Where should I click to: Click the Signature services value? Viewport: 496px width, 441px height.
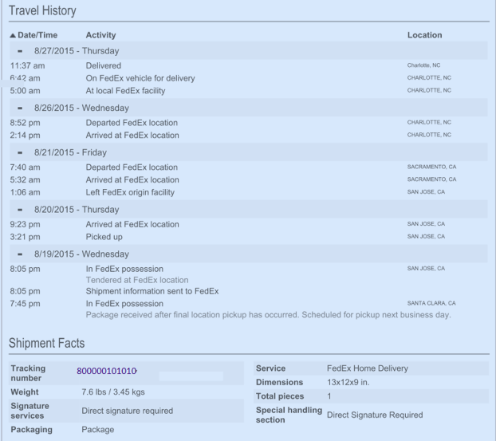click(x=127, y=411)
